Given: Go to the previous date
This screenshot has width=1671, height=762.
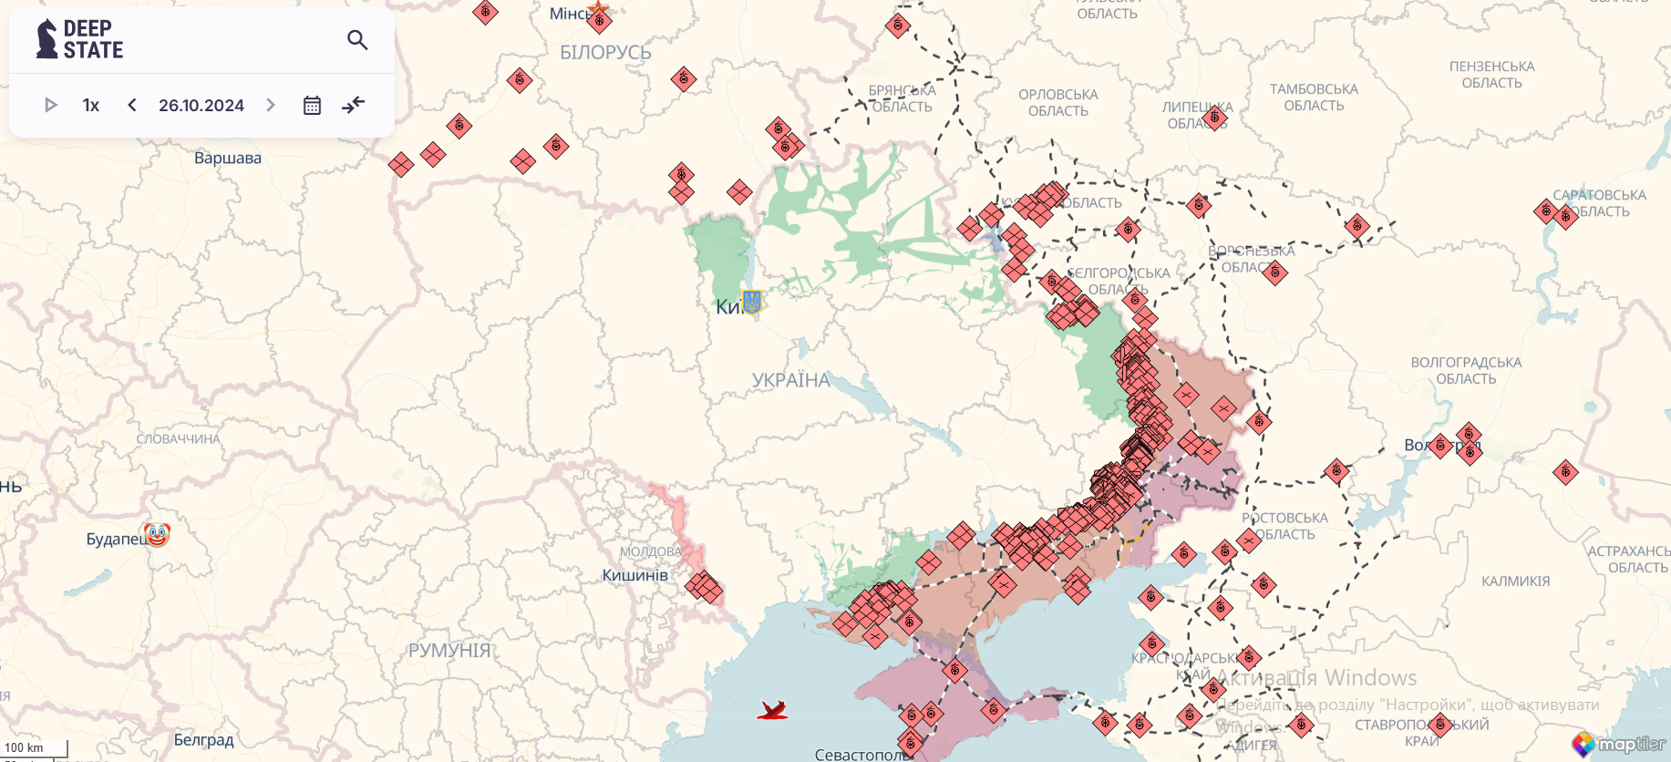Looking at the screenshot, I should [132, 105].
